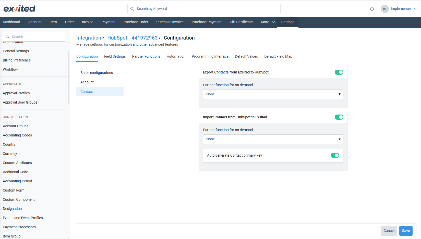
Task: Open the Gift Certificate menu
Action: coord(241,22)
